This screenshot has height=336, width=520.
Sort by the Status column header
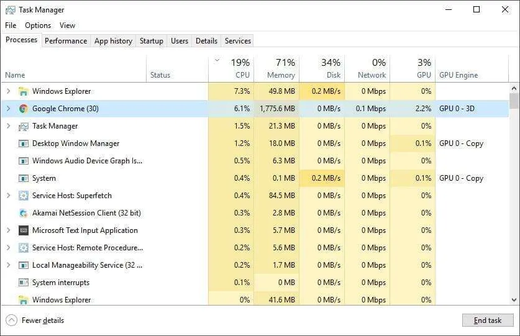coord(178,69)
